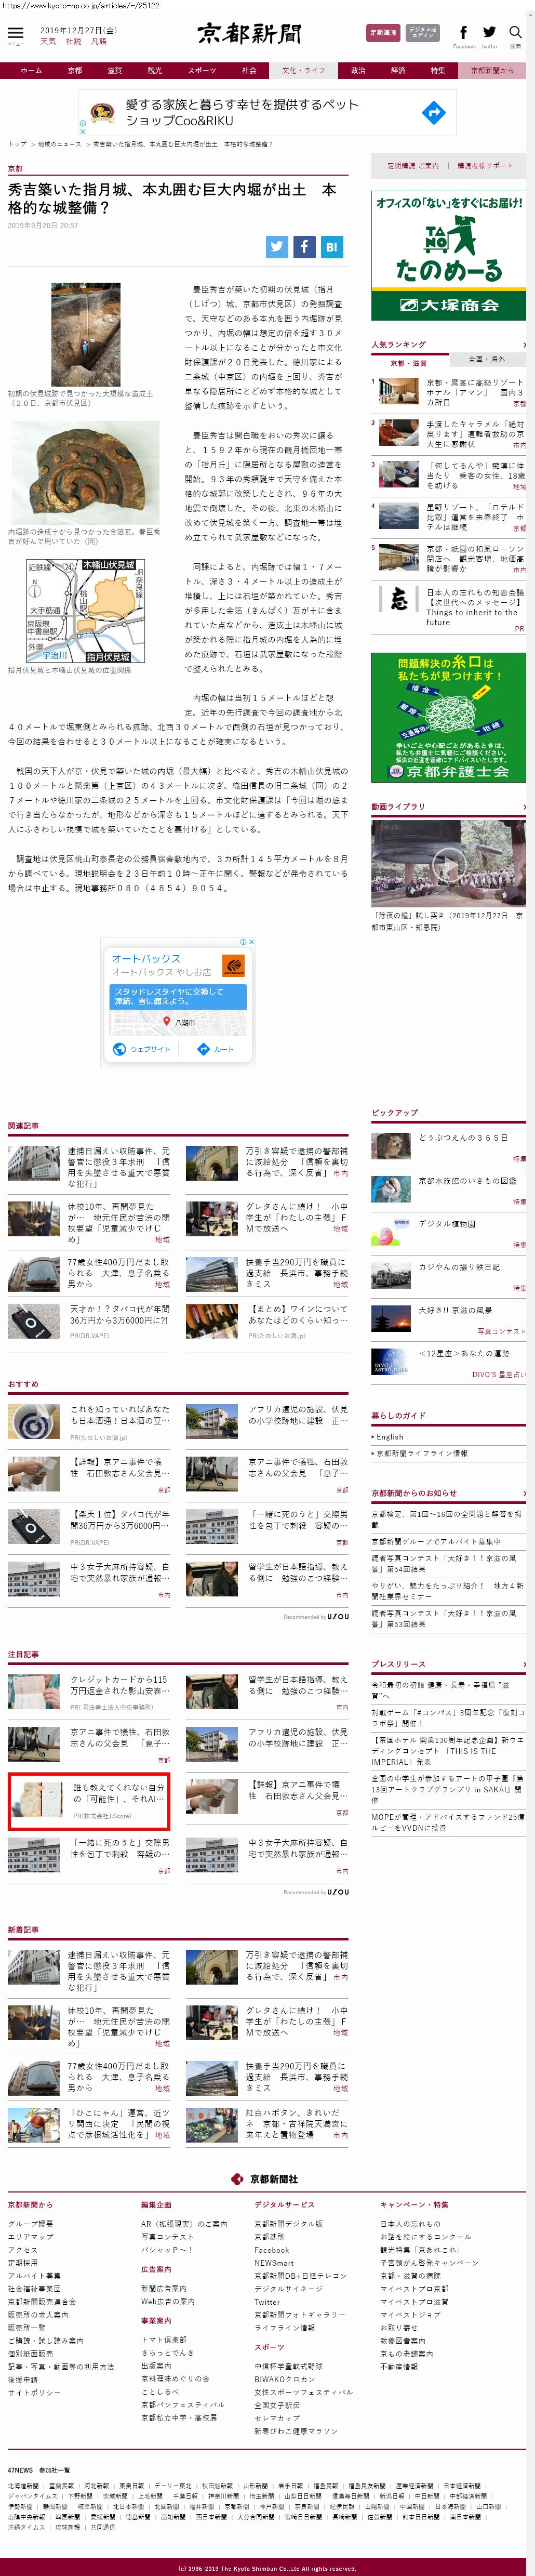Click the Facebook icon in the header
535x2576 pixels.
[x=463, y=33]
